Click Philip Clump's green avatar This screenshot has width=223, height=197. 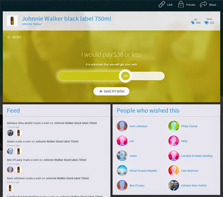[174, 126]
